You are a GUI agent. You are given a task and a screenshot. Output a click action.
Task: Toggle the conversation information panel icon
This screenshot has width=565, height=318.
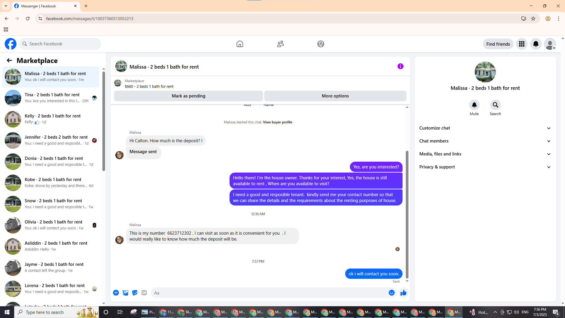(x=400, y=66)
